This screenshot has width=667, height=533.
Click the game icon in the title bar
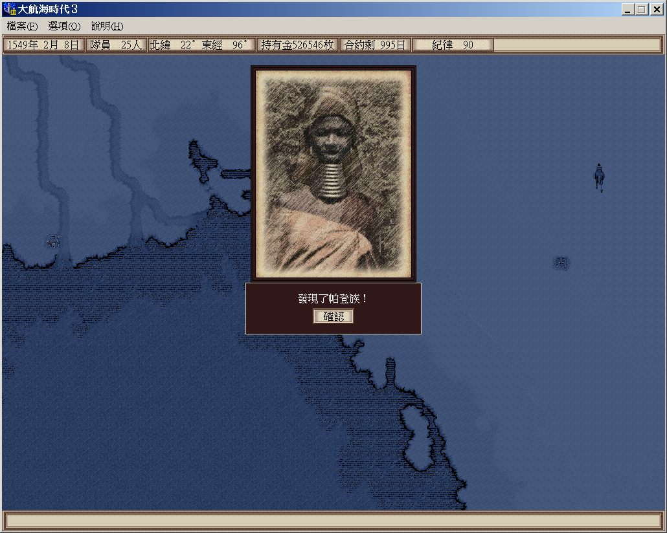[9, 9]
